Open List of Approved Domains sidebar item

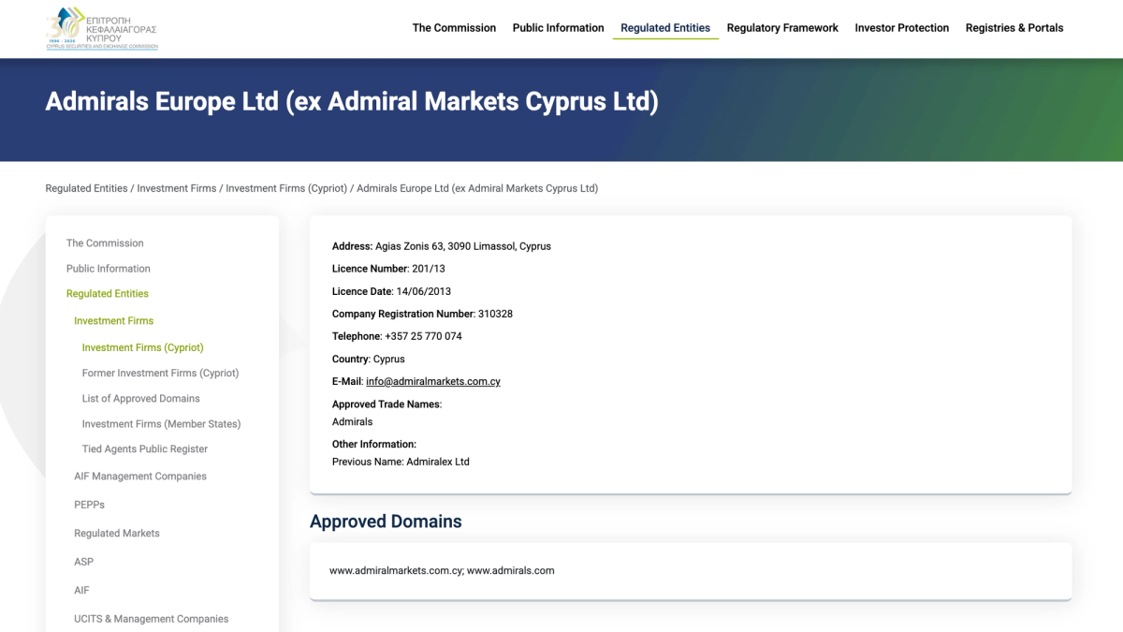point(141,398)
